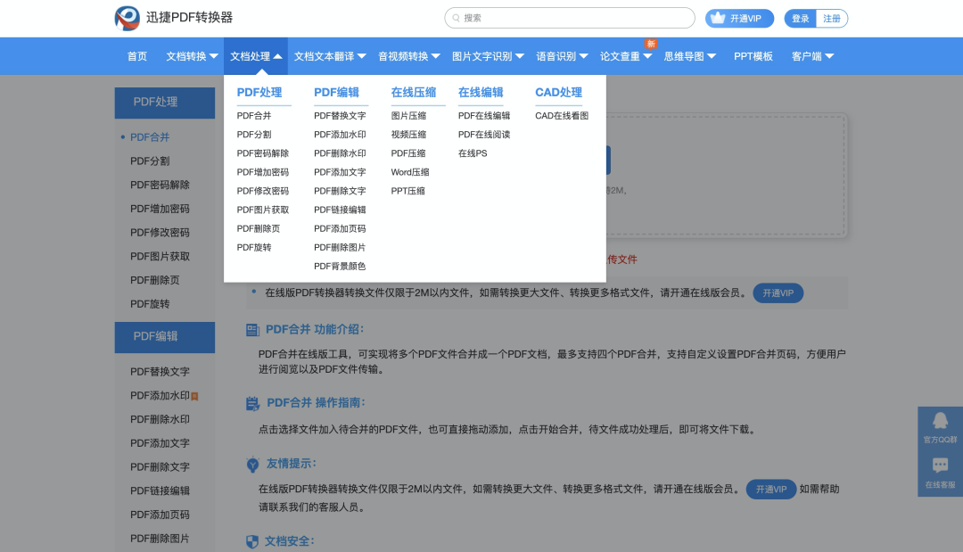Select 图片压缩 in the dropdown menu
963x552 pixels.
pos(408,115)
